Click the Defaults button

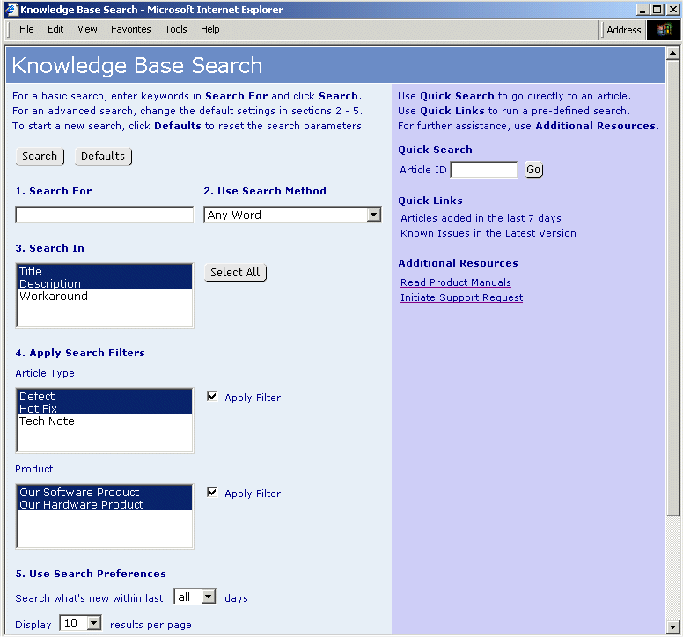coord(103,157)
